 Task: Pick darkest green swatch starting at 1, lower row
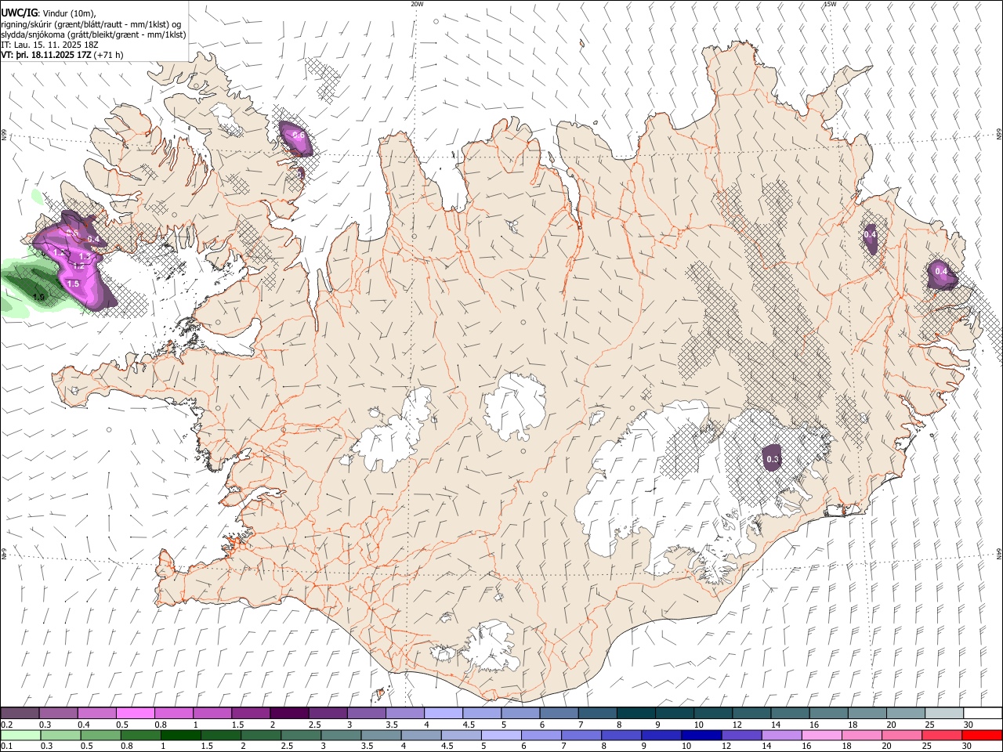[180, 735]
